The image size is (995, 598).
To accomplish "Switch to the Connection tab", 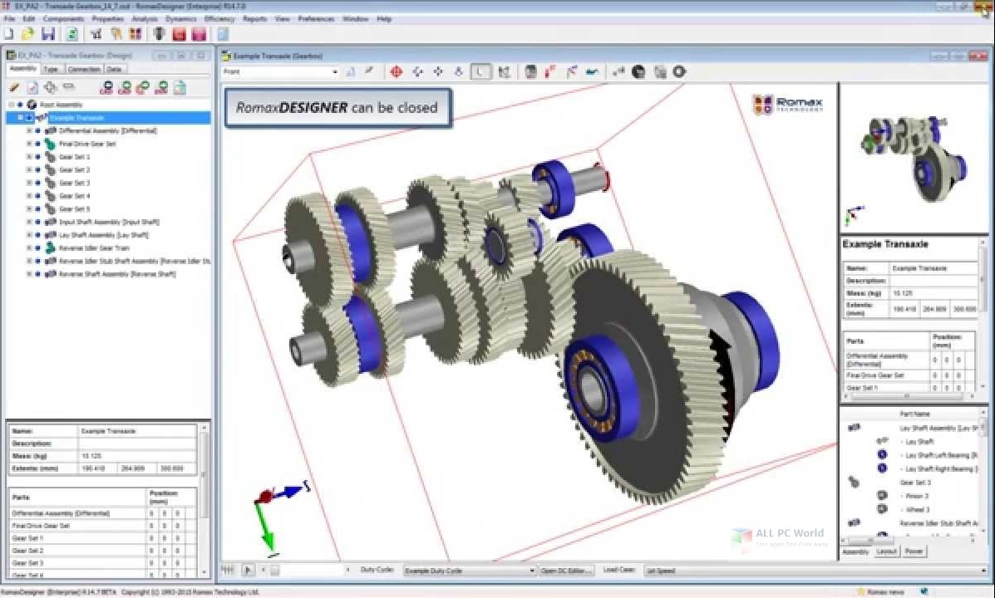I will [x=84, y=69].
